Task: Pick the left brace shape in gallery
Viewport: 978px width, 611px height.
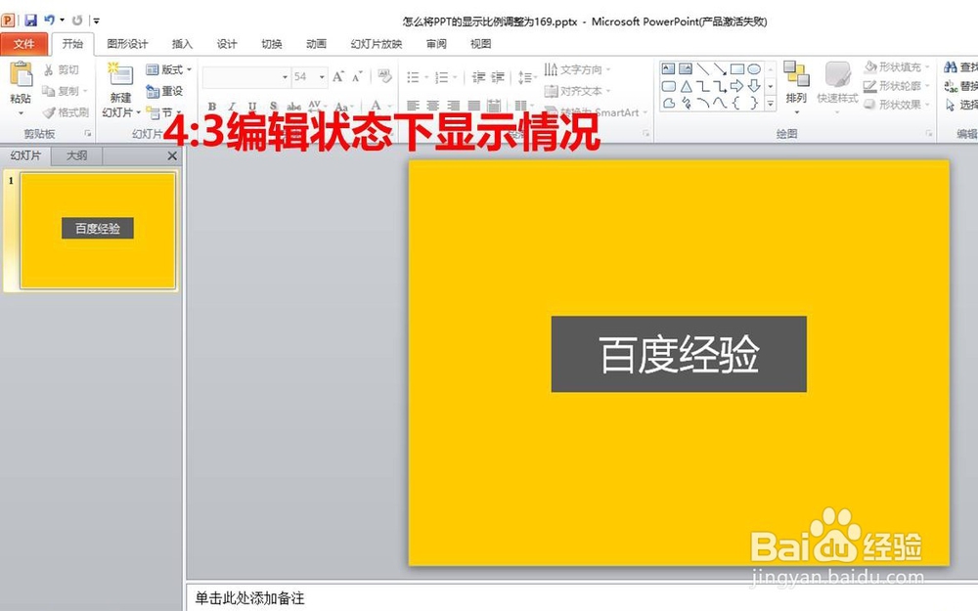Action: (x=737, y=103)
